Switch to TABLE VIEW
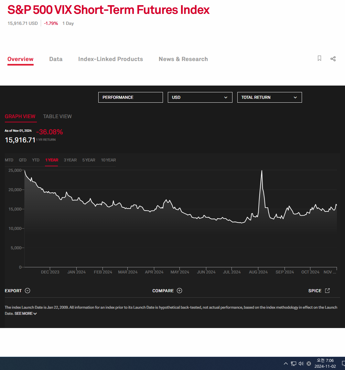Screen dimensions: 345x370 58,116
